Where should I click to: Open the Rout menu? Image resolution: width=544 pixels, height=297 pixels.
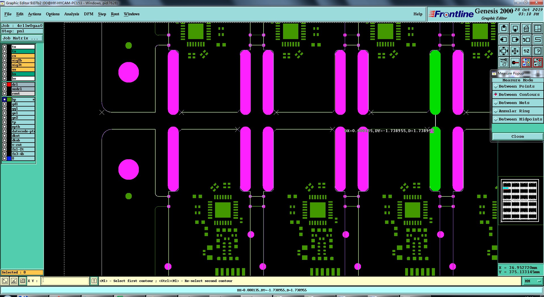pos(115,14)
